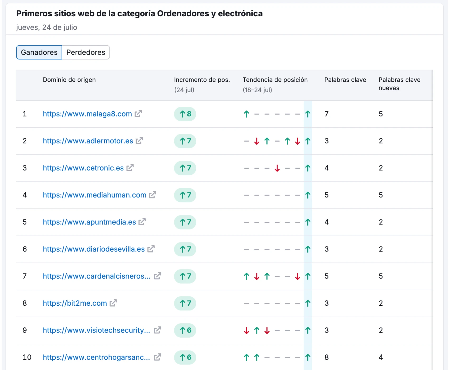Click the visiotechsecurity domain link
The width and height of the screenshot is (449, 370).
point(96,330)
